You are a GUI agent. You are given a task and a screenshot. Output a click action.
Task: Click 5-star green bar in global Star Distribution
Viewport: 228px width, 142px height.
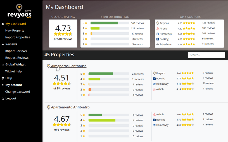pos(104,23)
